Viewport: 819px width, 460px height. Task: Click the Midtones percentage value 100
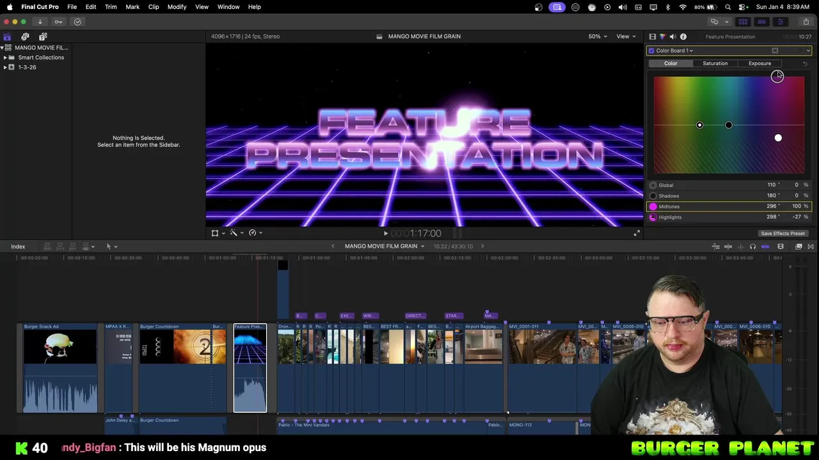point(797,206)
